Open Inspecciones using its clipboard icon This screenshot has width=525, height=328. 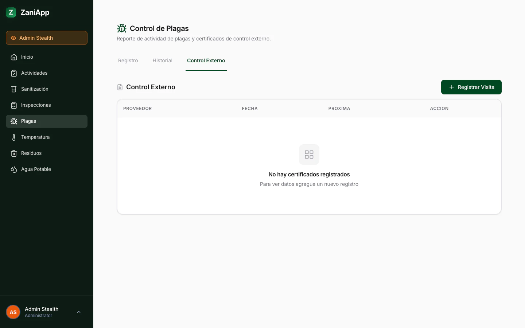point(13,105)
